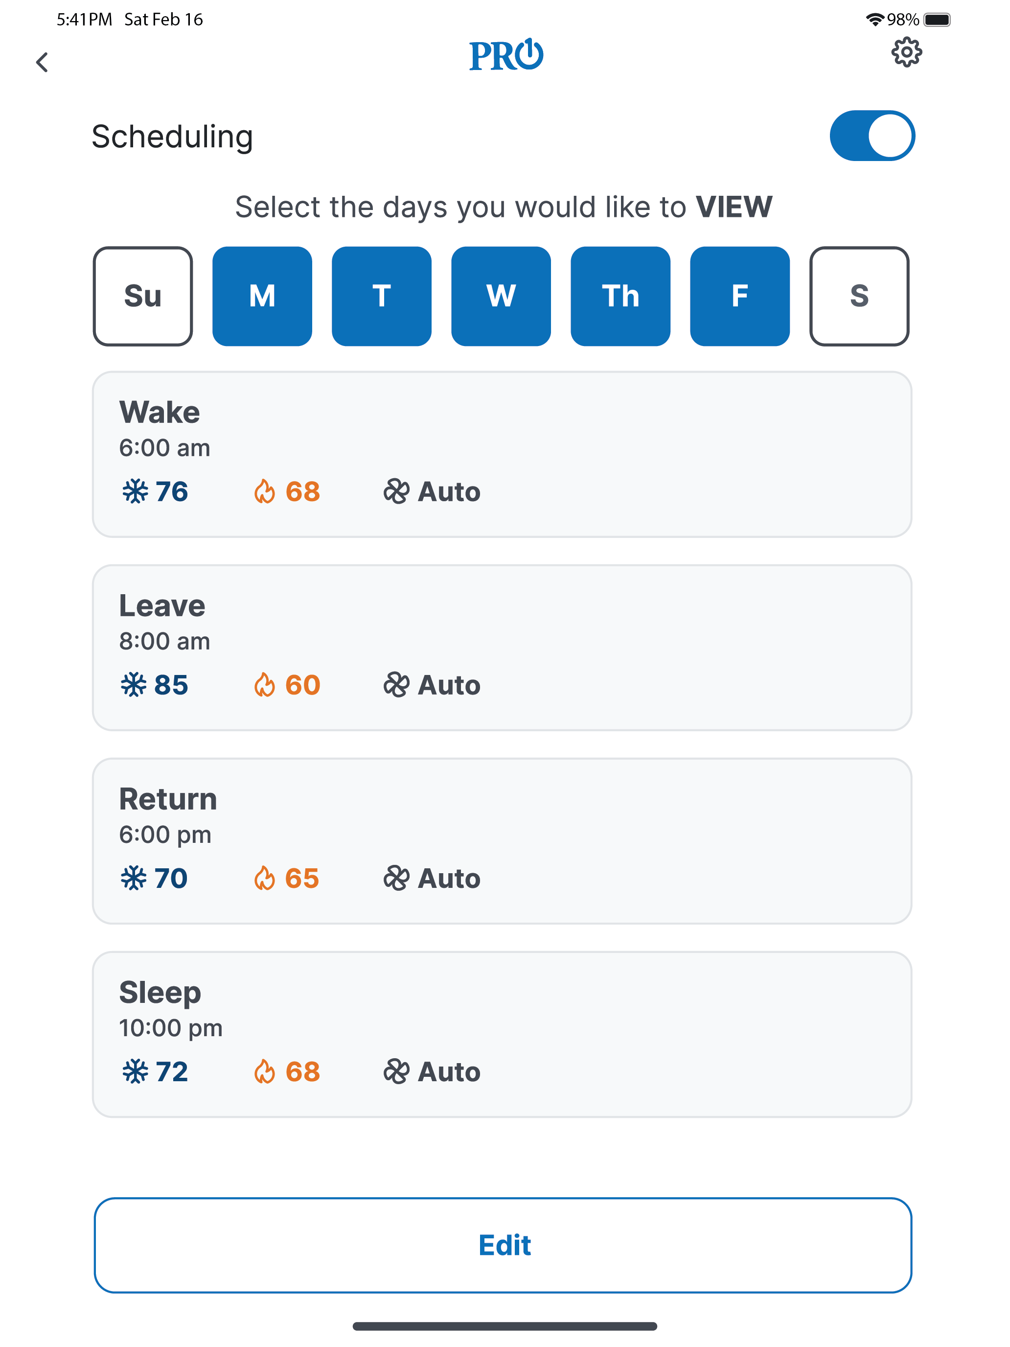This screenshot has height=1347, width=1010.
Task: Tap Sleep cooling snowflake icon
Action: click(x=135, y=1072)
